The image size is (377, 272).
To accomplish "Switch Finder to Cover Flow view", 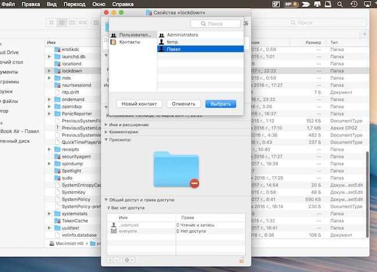I will coord(82,23).
